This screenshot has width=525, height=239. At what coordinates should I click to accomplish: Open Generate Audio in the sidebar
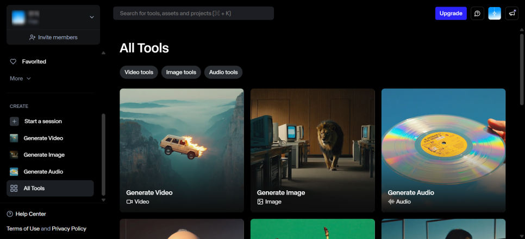[x=50, y=172]
